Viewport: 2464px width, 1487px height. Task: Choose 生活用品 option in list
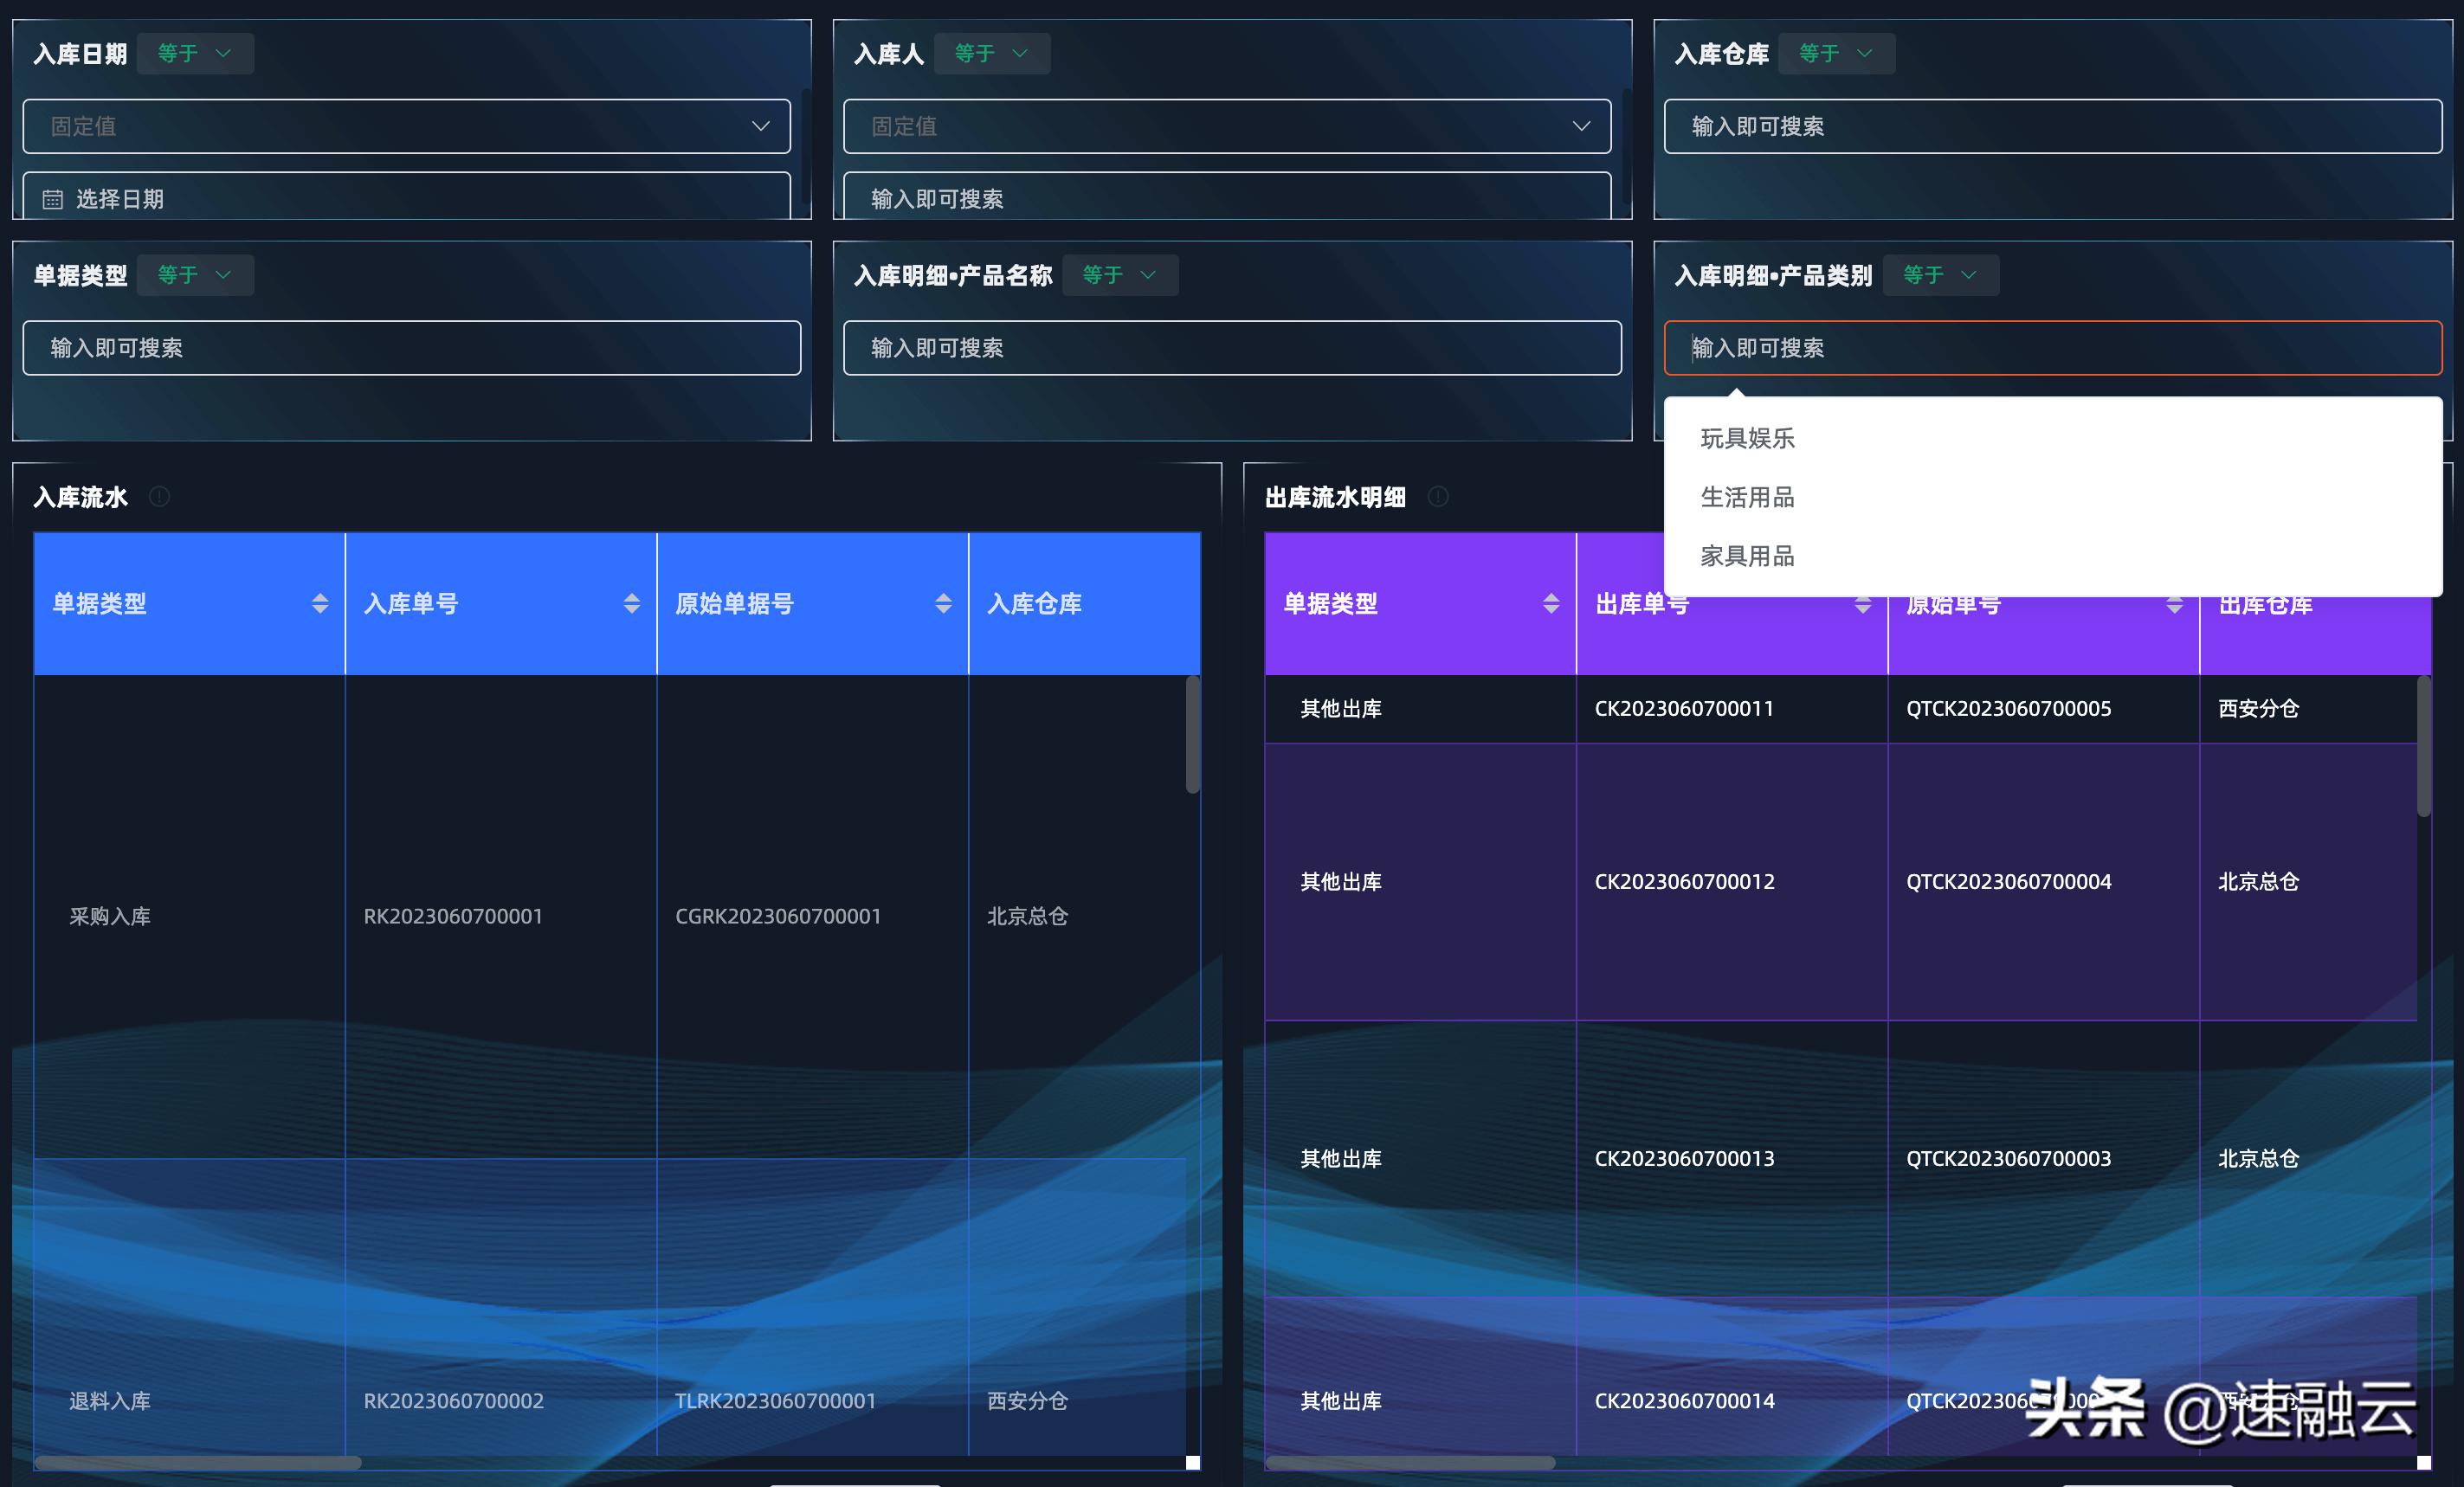click(x=1747, y=497)
